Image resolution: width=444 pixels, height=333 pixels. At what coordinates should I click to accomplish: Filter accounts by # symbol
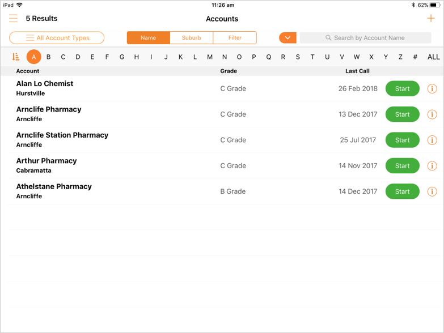click(415, 57)
